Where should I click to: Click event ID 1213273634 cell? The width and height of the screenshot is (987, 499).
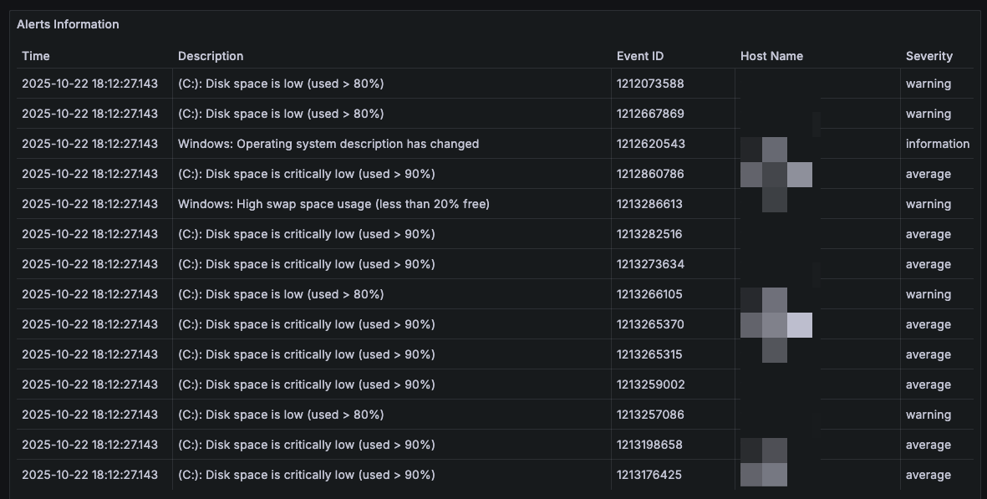[x=650, y=264]
